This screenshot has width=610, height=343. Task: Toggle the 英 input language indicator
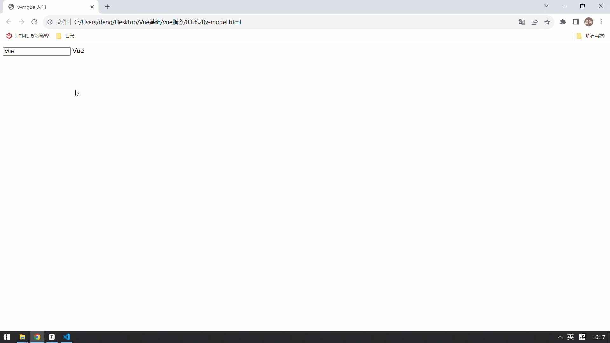point(571,337)
